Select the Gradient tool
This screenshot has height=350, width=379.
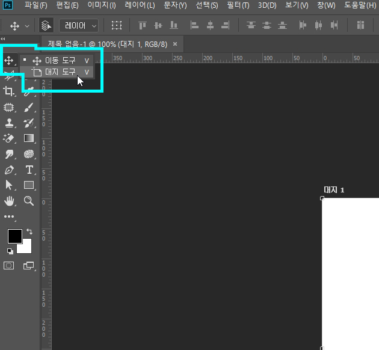click(x=29, y=138)
